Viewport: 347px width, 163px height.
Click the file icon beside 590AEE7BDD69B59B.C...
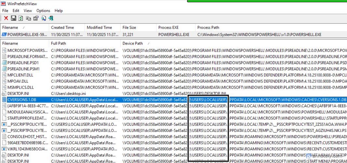point(4,143)
